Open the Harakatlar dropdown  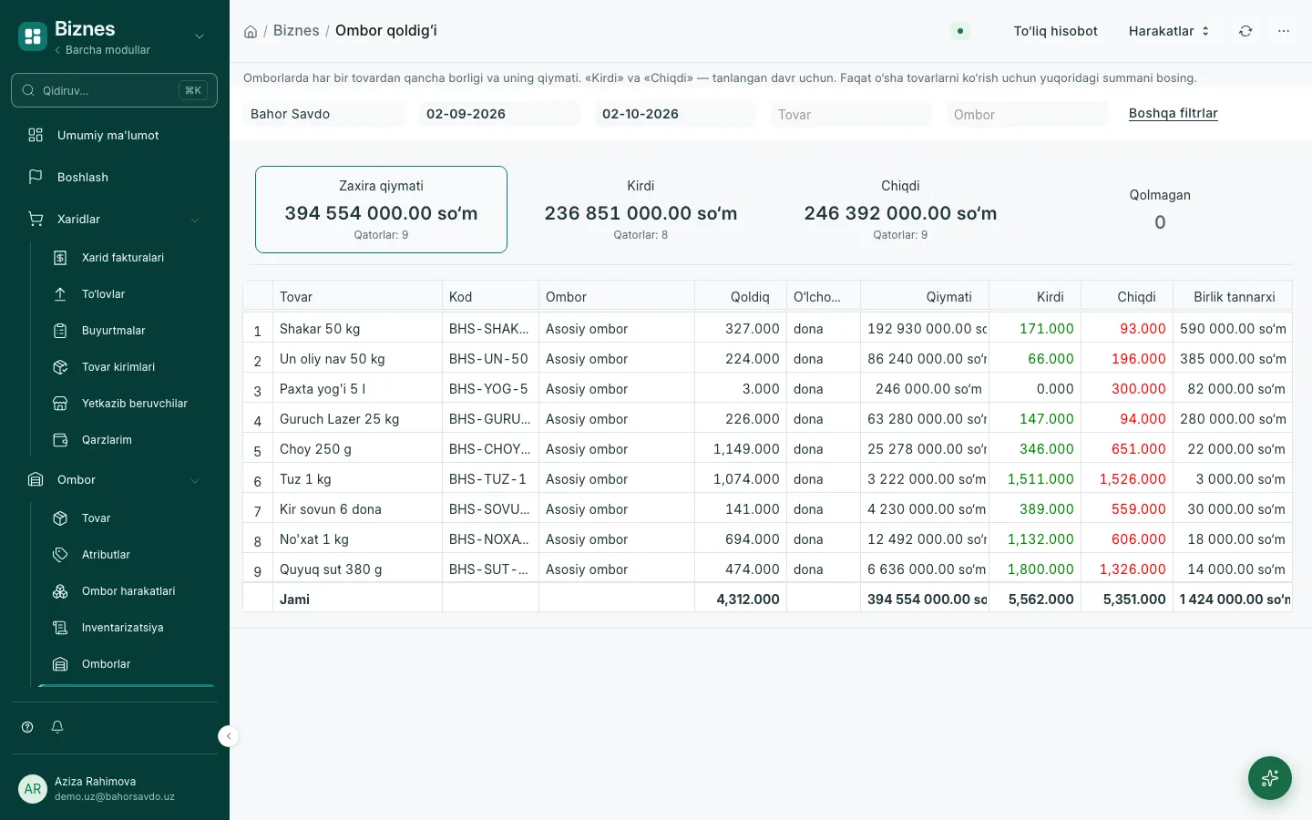(1169, 31)
